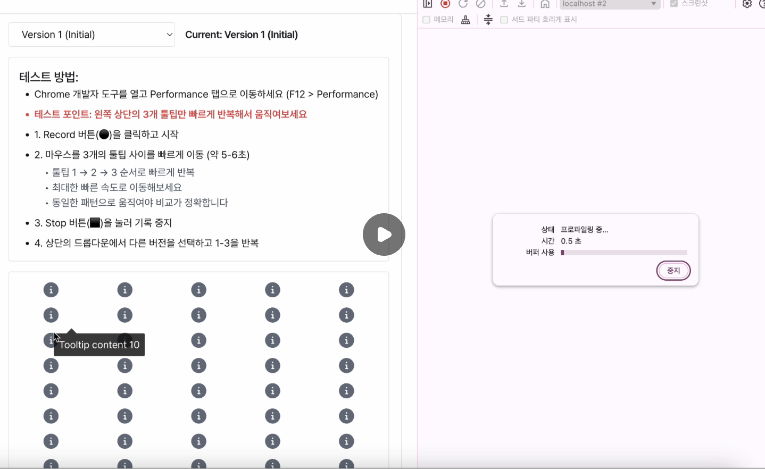The image size is (765, 469).
Task: Click the reload and record icon
Action: tap(463, 4)
